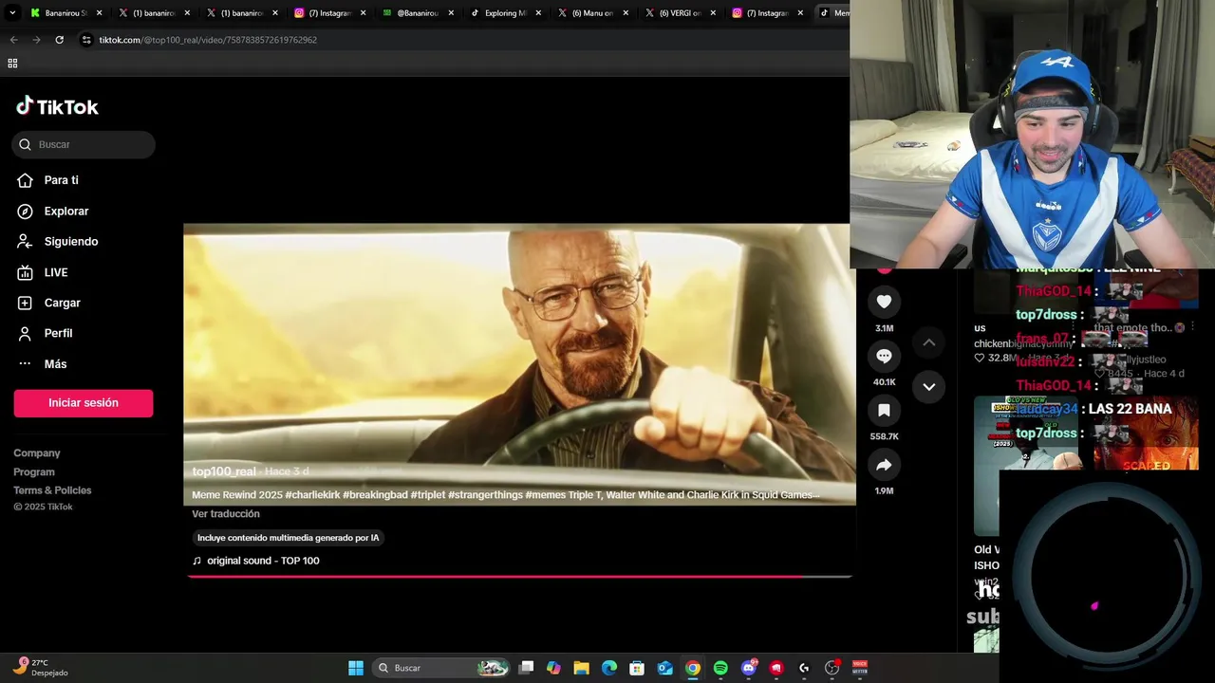Open the Company footer link

click(x=37, y=453)
